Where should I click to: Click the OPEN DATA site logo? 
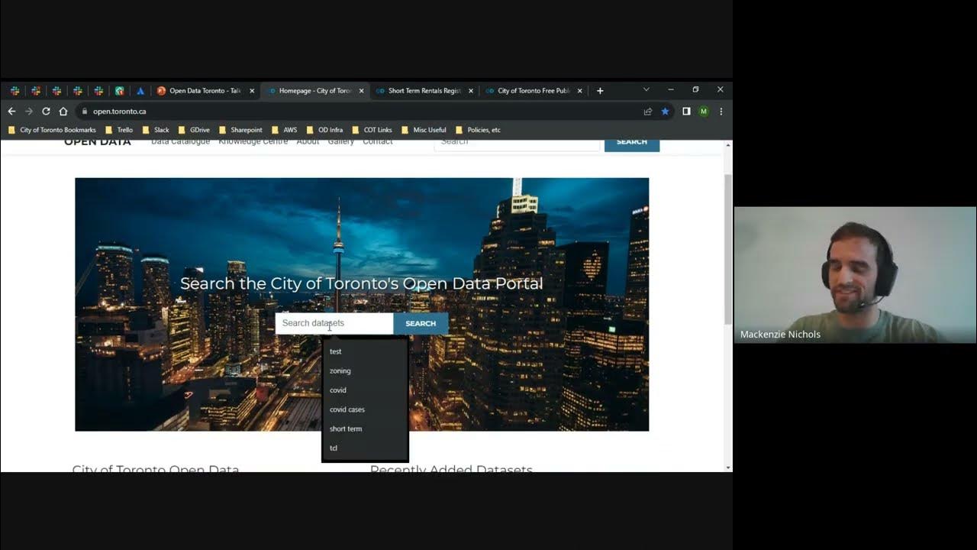point(97,142)
